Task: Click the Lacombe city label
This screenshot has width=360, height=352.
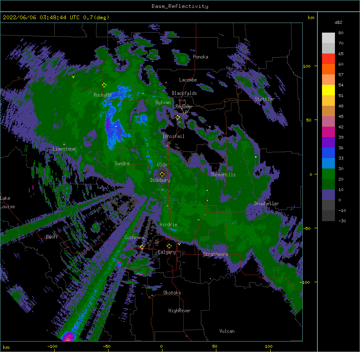Action: [x=188, y=80]
